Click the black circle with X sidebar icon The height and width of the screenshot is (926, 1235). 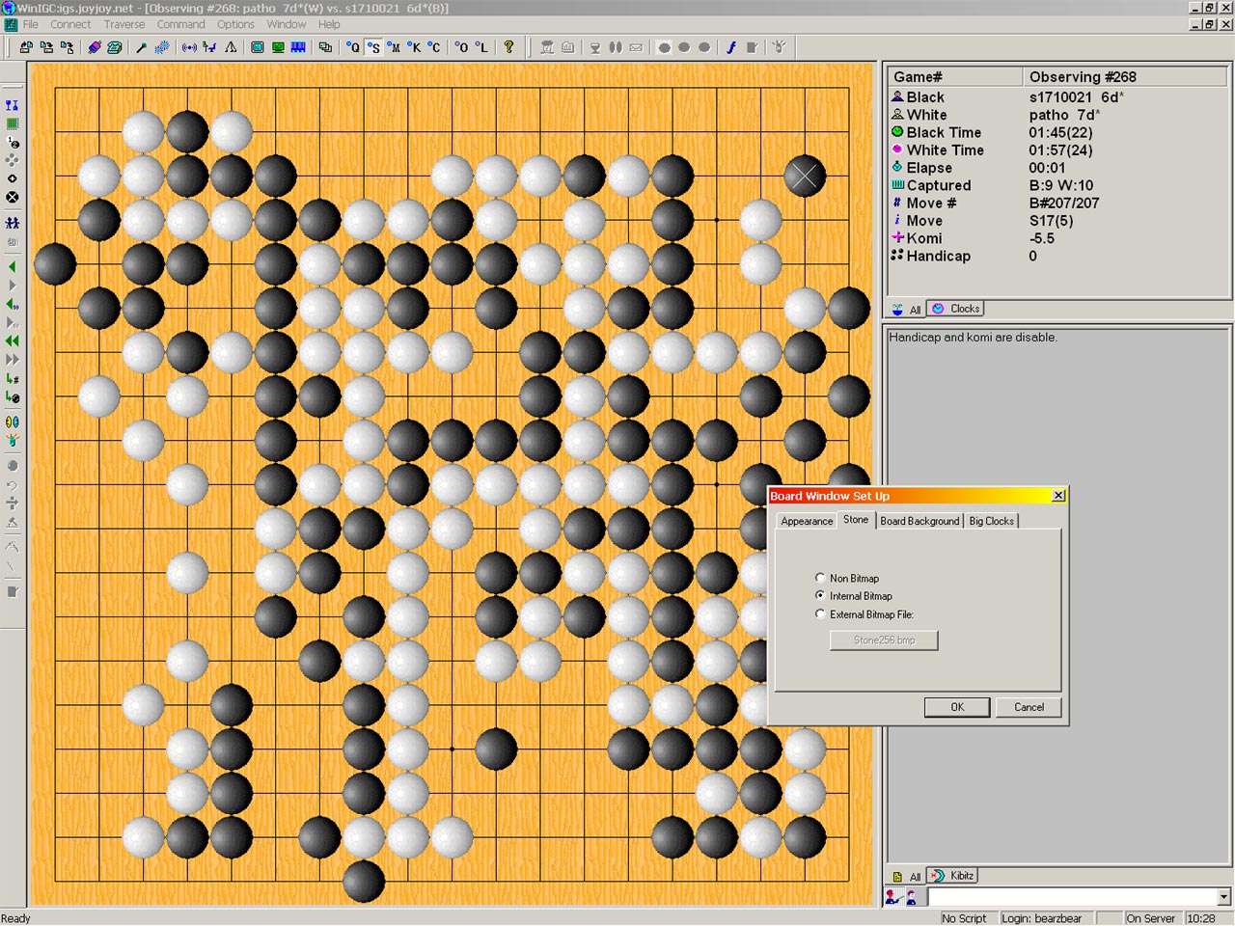13,197
